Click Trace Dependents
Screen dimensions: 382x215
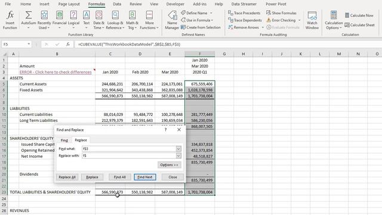(245, 20)
